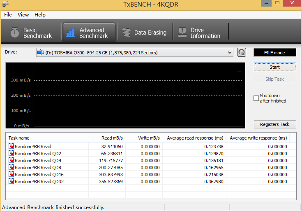The image size is (302, 212).
Task: Click the Drive Information drive icon
Action: [x=182, y=32]
